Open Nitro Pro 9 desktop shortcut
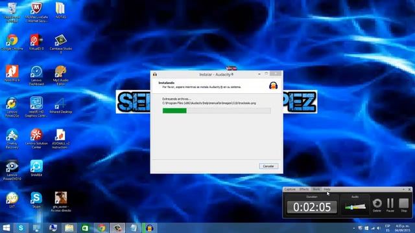This screenshot has width=415, height=233. coord(12,73)
